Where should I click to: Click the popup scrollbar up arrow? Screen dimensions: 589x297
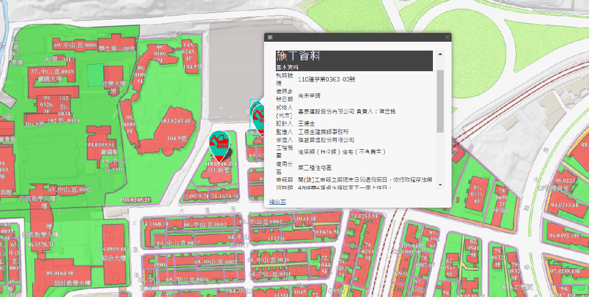[x=440, y=54]
